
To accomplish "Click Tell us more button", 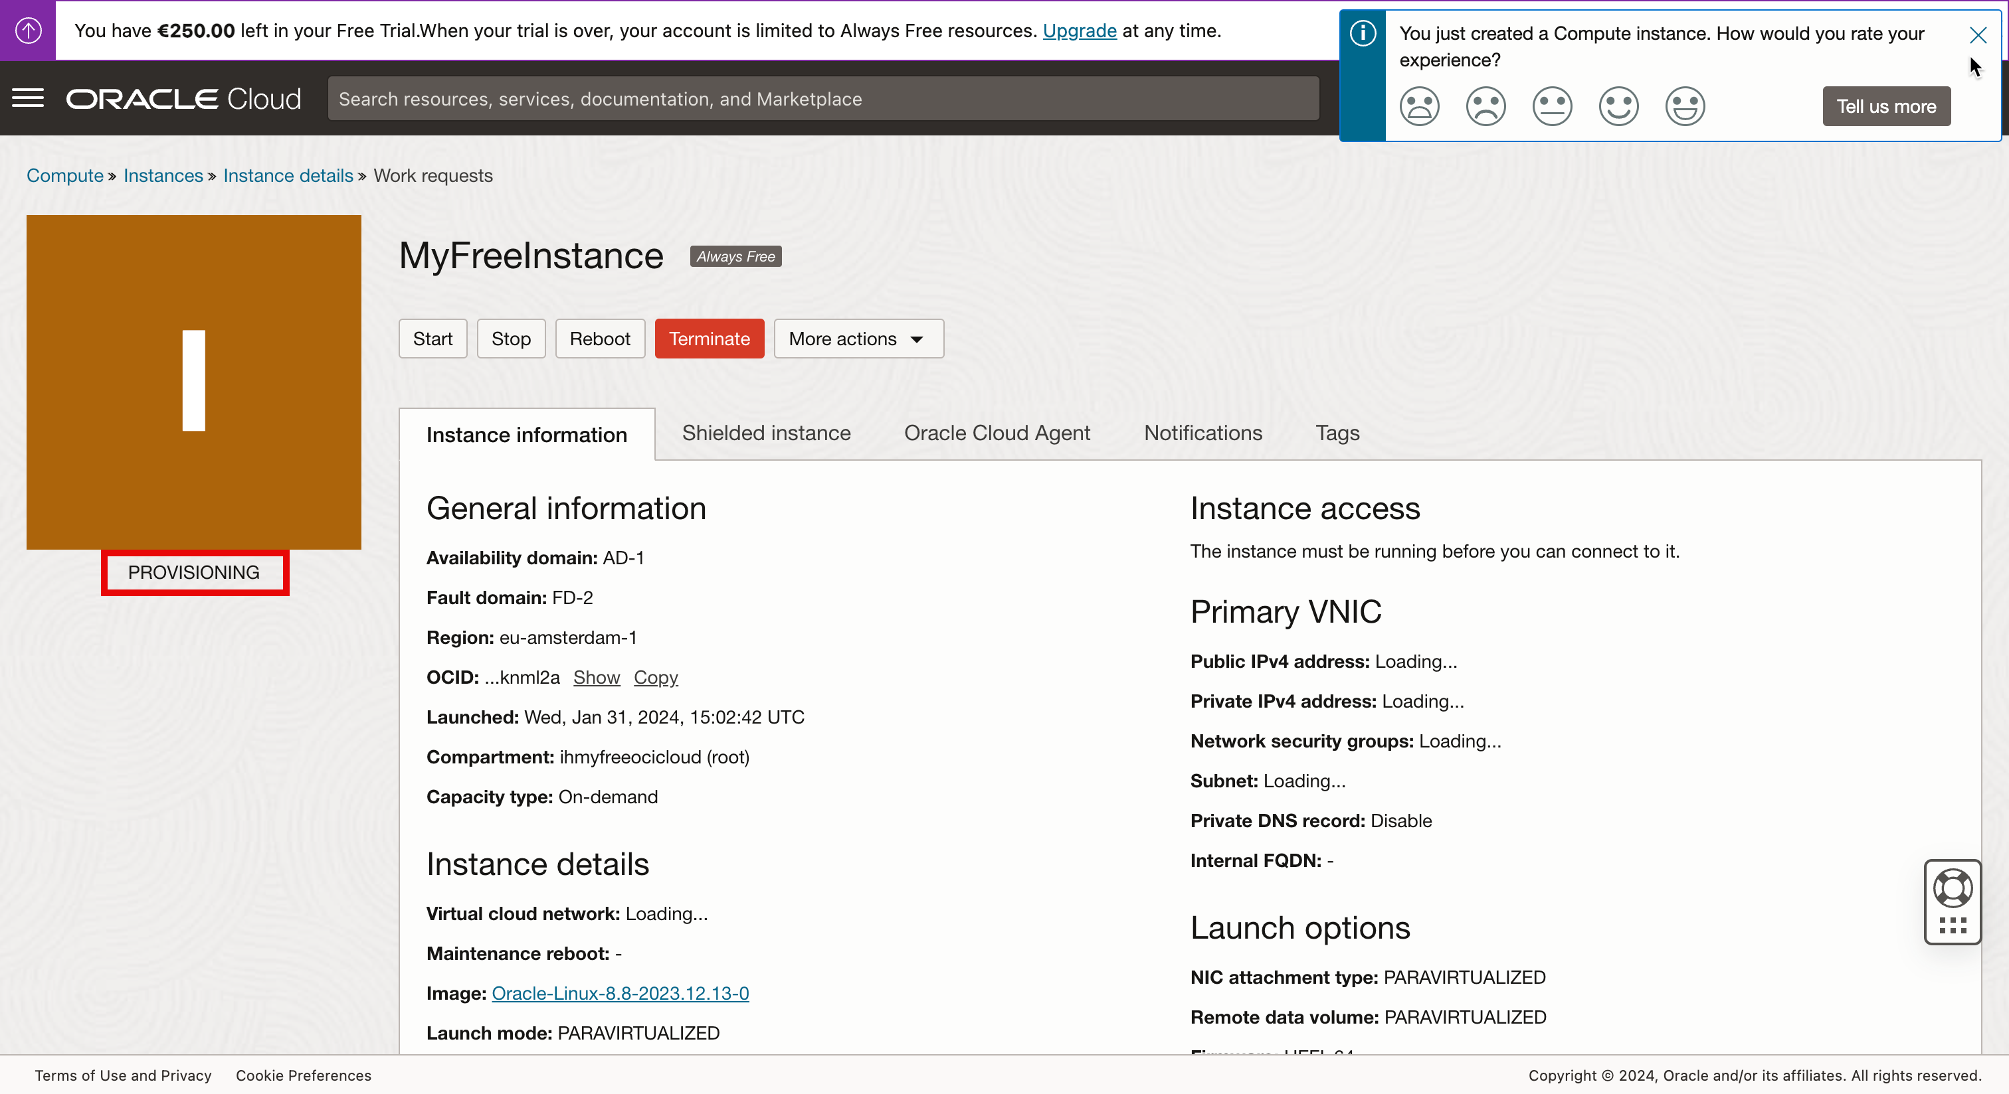I will tap(1886, 107).
